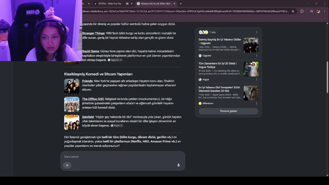Open the Stranger Things link
Image resolution: width=329 pixels, height=185 pixels.
click(93, 33)
